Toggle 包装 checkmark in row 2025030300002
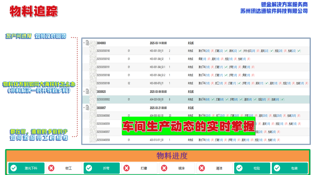This screenshot has height=175, width=311. point(282,99)
